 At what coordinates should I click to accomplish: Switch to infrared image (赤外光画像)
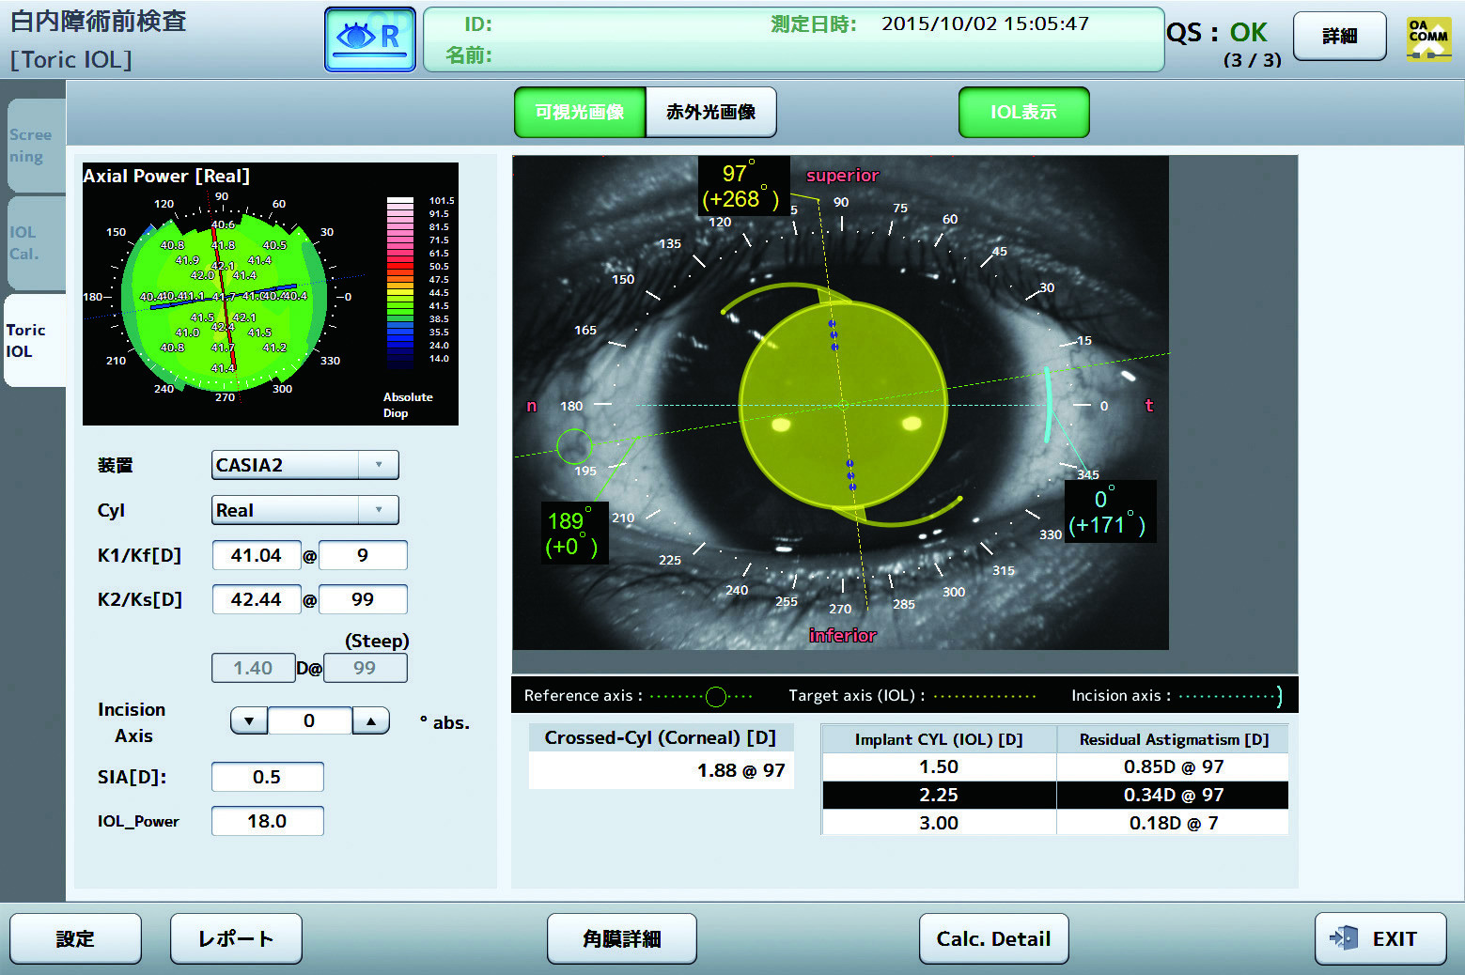click(x=710, y=113)
